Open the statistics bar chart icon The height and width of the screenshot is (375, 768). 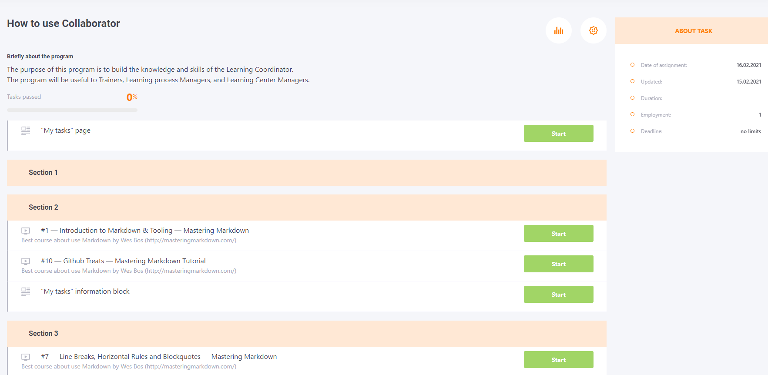pos(558,30)
